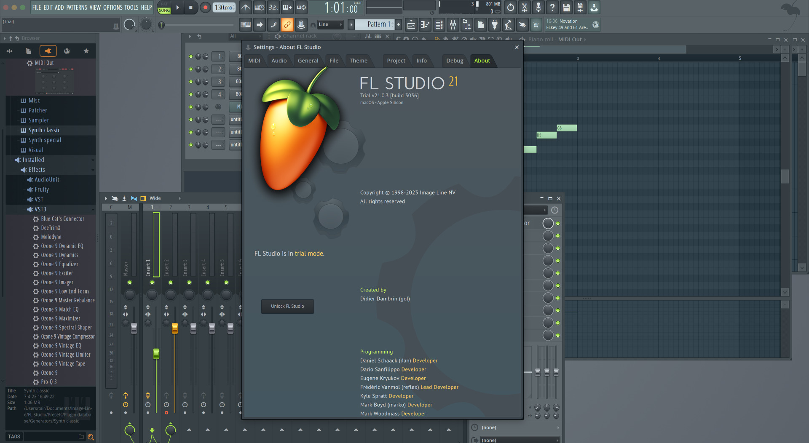Mute channel 1 with its green LED
The height and width of the screenshot is (443, 809).
(x=191, y=56)
